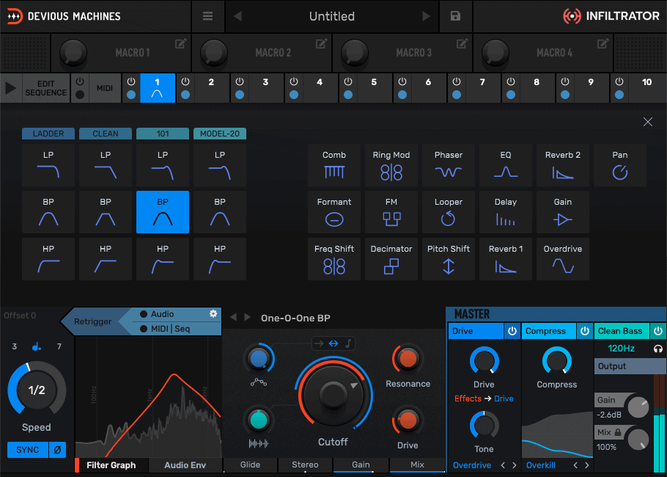Toggle the MIDI section power button

[80, 81]
